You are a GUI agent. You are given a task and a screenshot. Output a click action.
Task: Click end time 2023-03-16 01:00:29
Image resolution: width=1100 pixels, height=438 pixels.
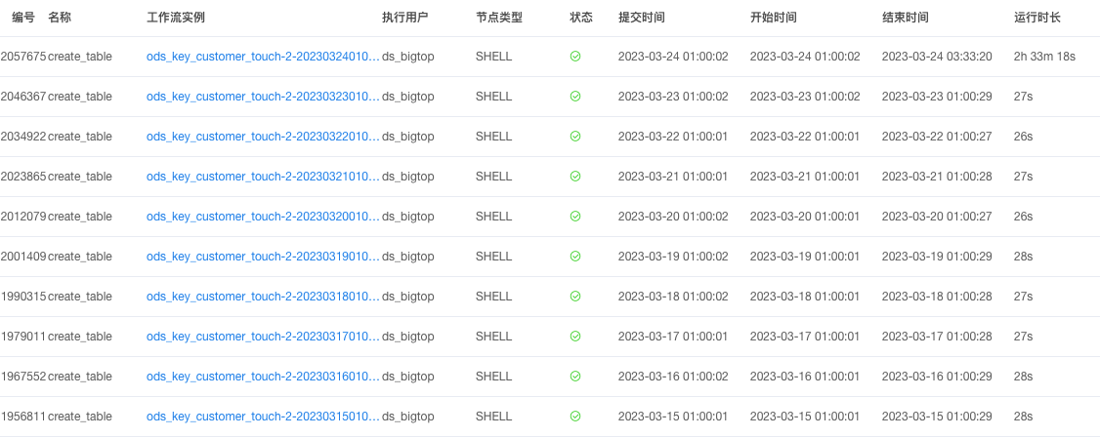[937, 377]
